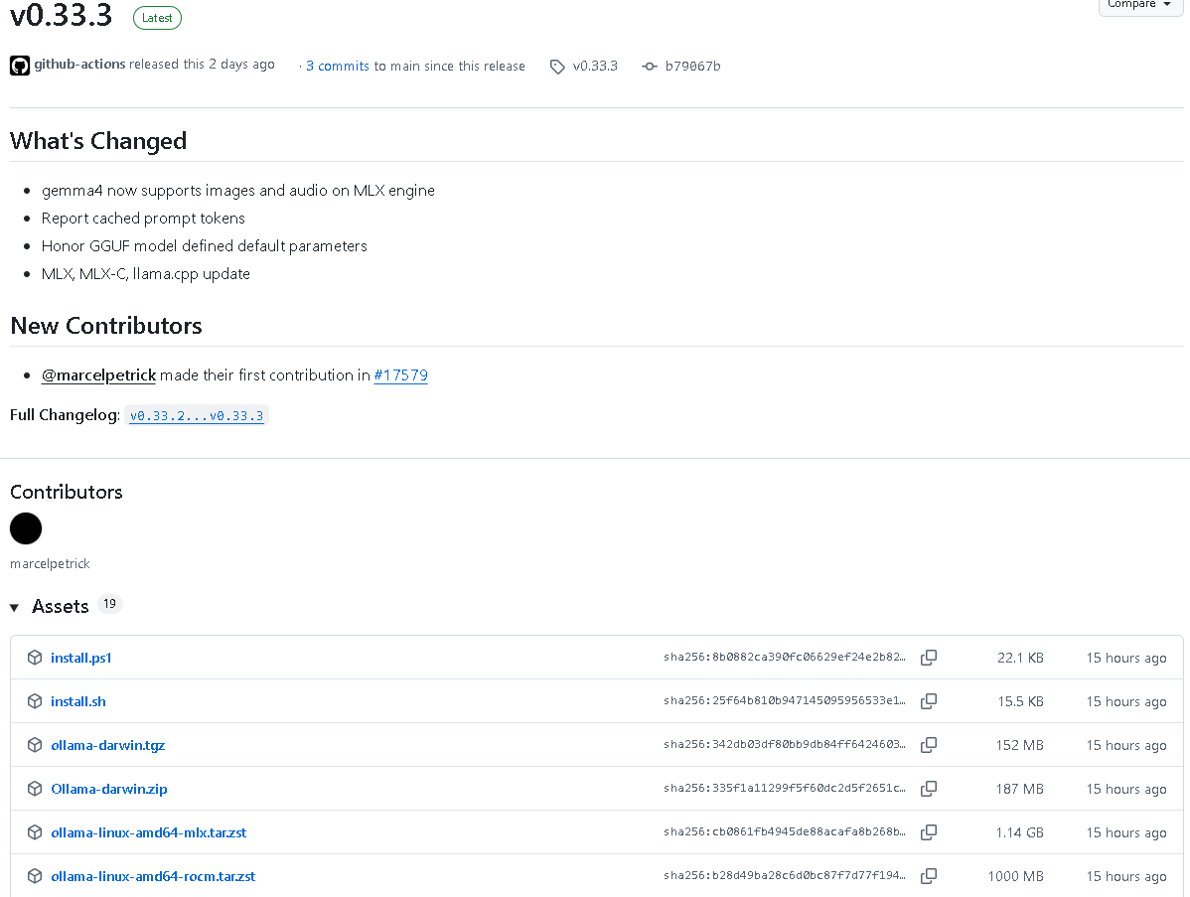The height and width of the screenshot is (897, 1190).
Task: Click the Assets count badge 19
Action: (110, 604)
